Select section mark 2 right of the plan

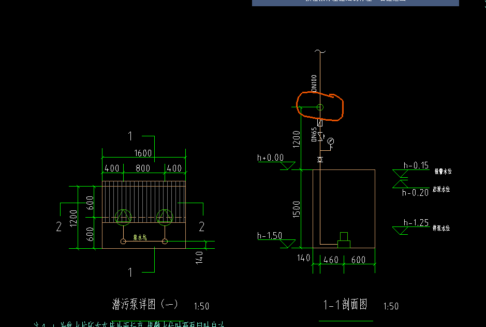[201, 226]
